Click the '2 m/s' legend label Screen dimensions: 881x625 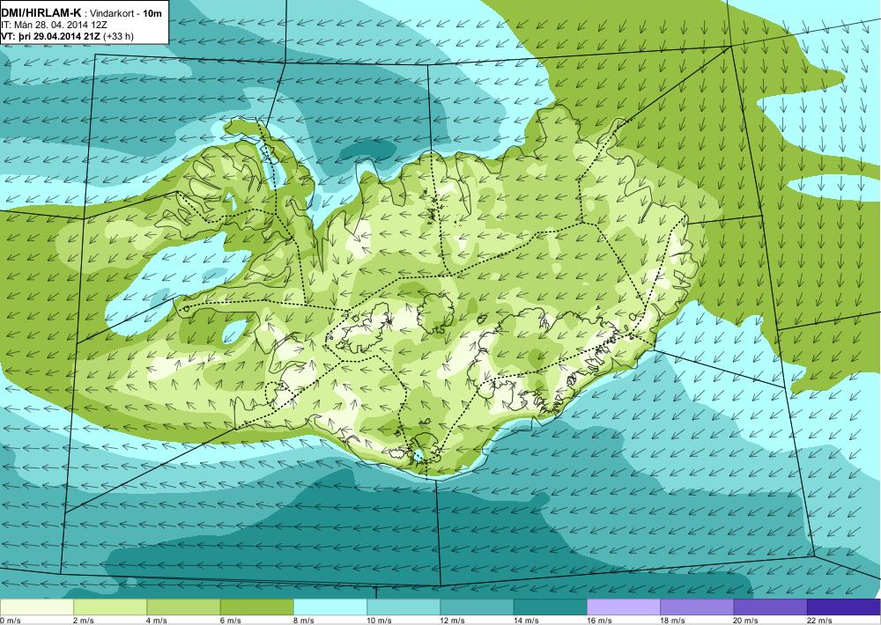point(84,621)
